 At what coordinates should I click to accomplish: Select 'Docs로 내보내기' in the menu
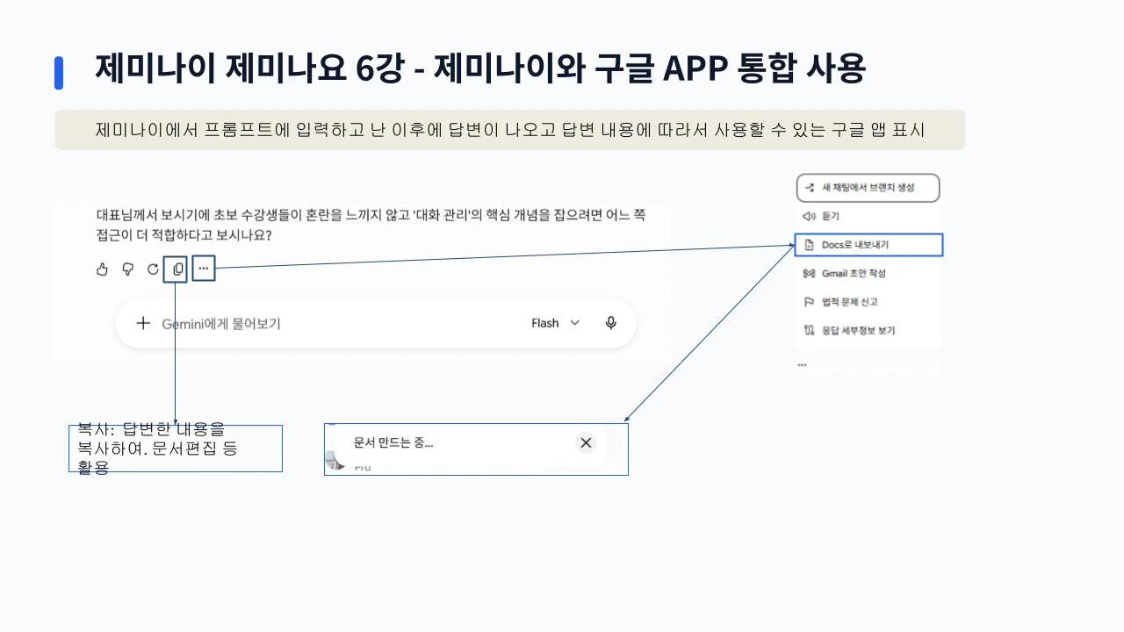click(868, 245)
